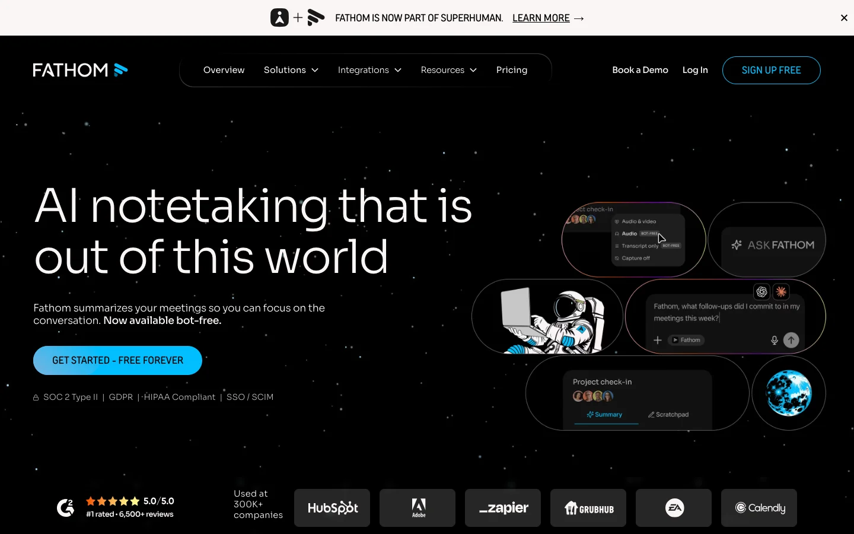Click the Log In link

[x=695, y=70]
